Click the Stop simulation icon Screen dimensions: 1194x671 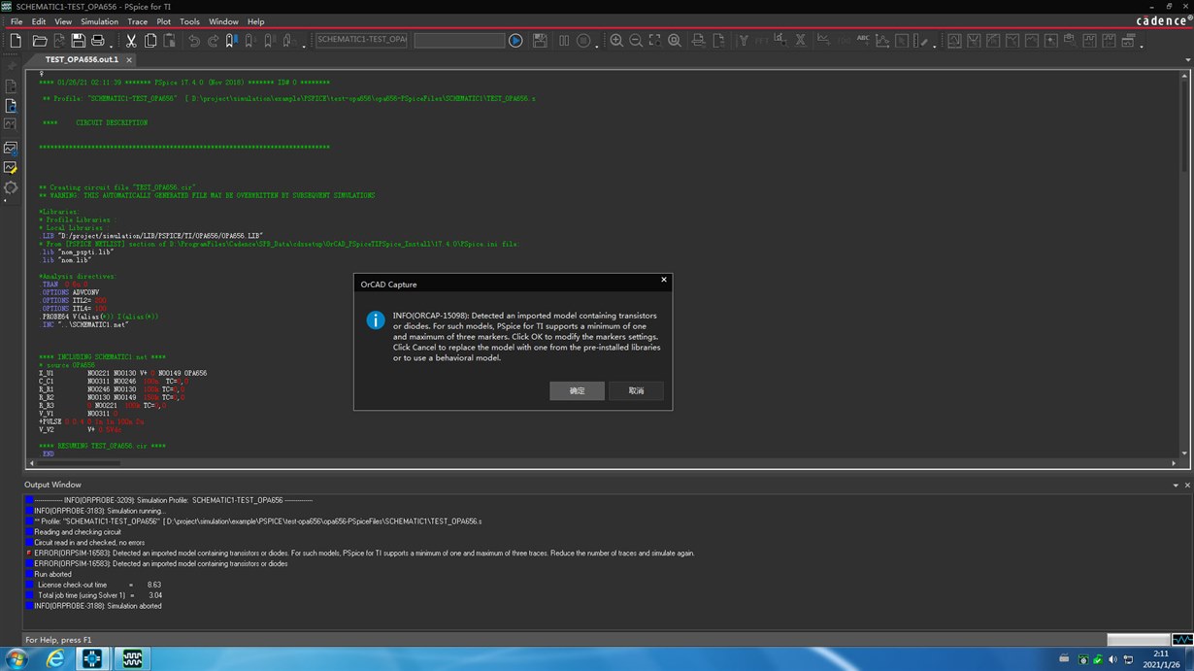coord(583,41)
